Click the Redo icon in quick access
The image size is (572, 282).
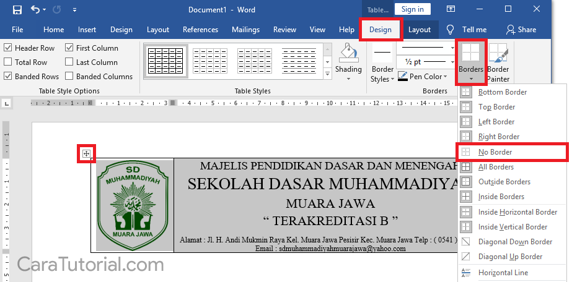(56, 10)
